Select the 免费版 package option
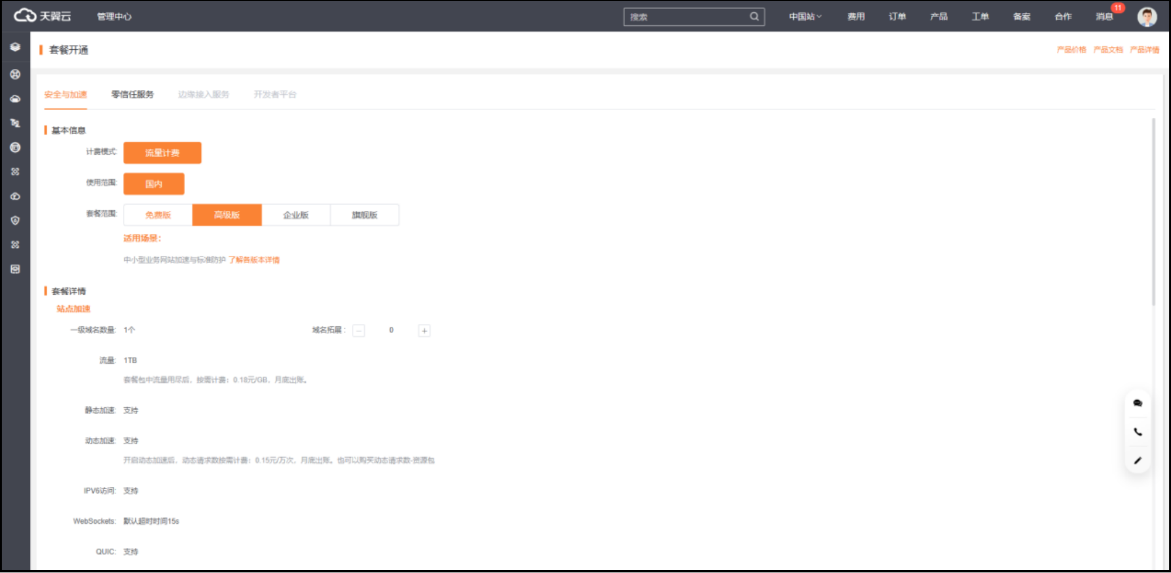Screen dimensions: 1171x573 (x=158, y=215)
